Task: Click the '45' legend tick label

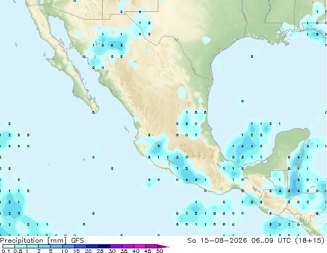Action: click(x=148, y=251)
